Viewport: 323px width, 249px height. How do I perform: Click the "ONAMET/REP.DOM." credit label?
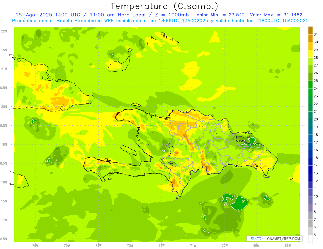pyautogui.click(x=285, y=239)
